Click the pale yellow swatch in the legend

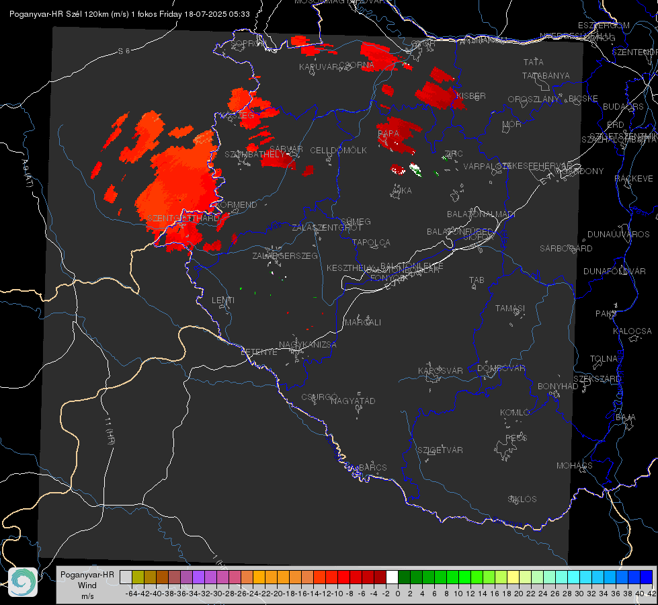(x=513, y=577)
